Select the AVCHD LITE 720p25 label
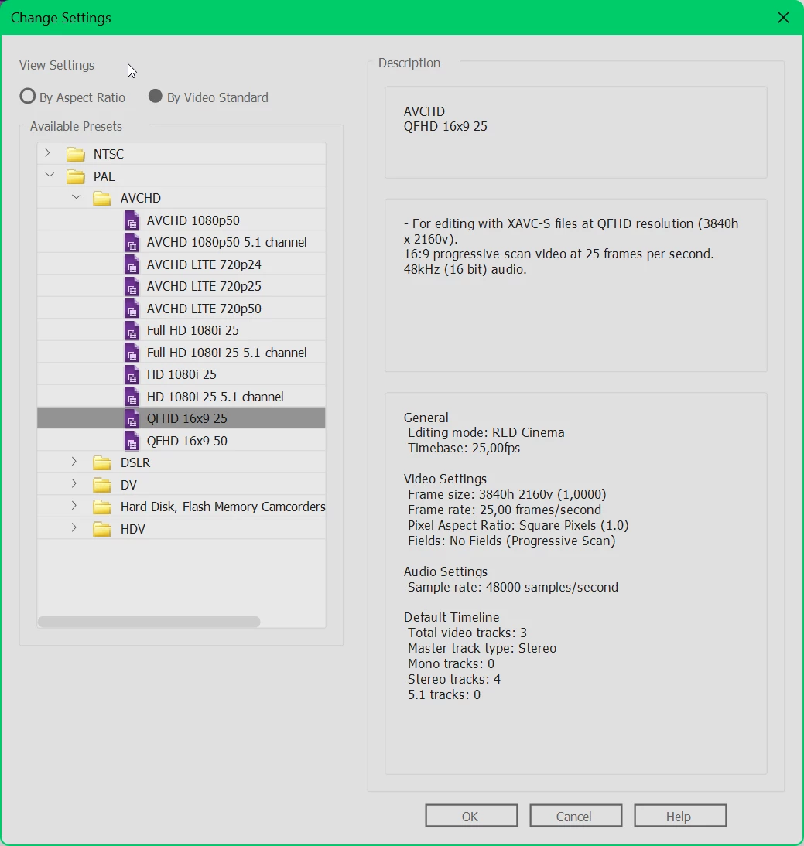This screenshot has height=846, width=804. [x=204, y=287]
